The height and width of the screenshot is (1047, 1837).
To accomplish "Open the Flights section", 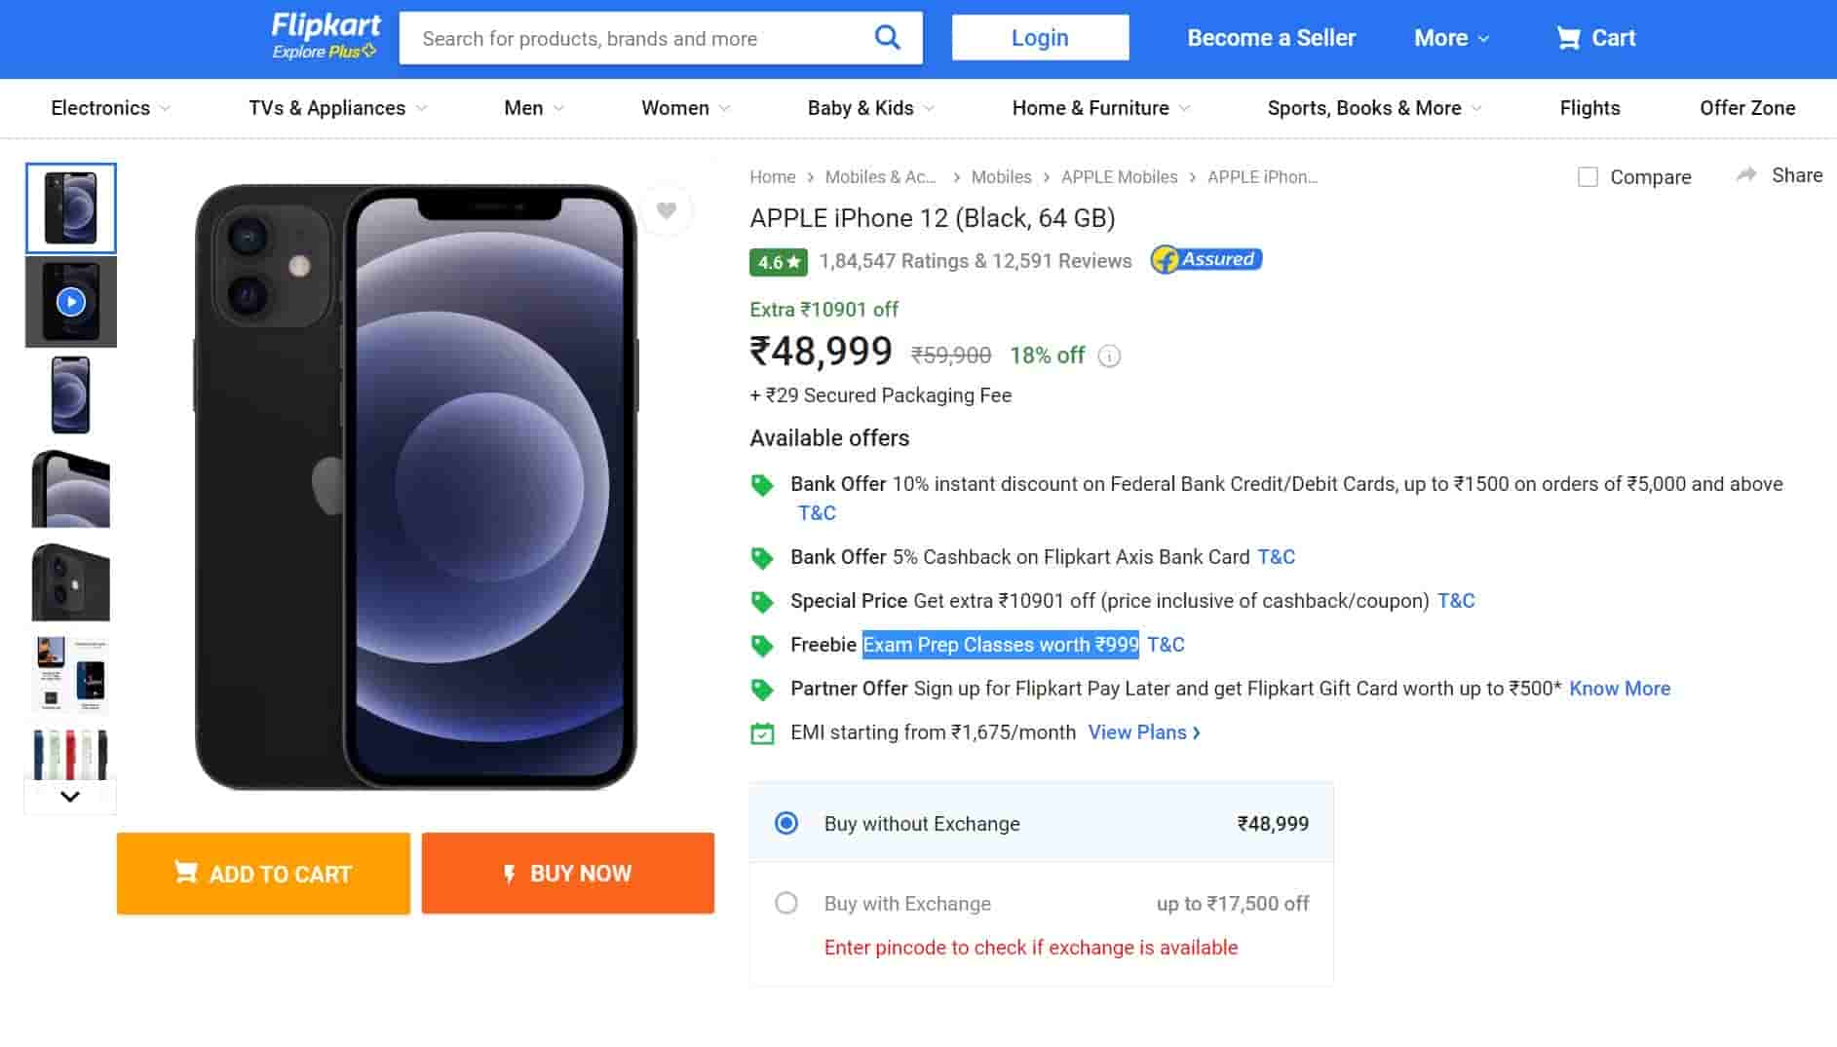I will tap(1589, 108).
